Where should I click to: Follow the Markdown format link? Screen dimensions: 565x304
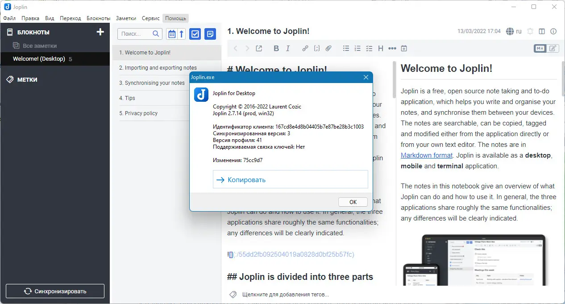[x=427, y=155]
